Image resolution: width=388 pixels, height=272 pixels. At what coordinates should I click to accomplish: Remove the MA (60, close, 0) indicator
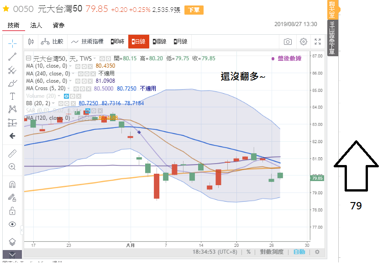tap(90, 81)
